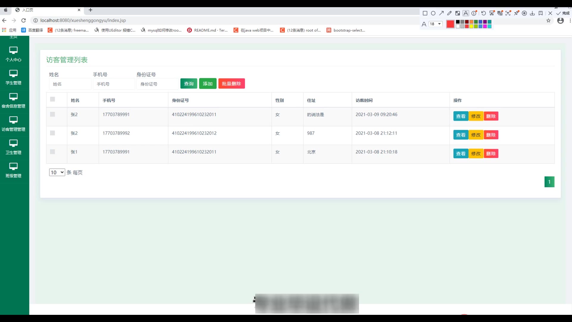This screenshot has width=572, height=322.
Task: Undo the last annotation
Action: click(x=484, y=13)
